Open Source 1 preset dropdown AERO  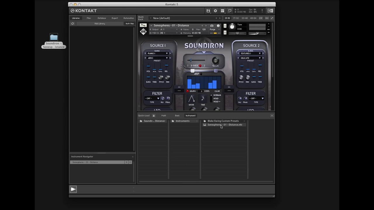click(158, 58)
